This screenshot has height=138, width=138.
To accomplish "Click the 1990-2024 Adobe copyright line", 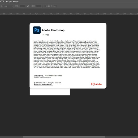I will tap(48, 83).
